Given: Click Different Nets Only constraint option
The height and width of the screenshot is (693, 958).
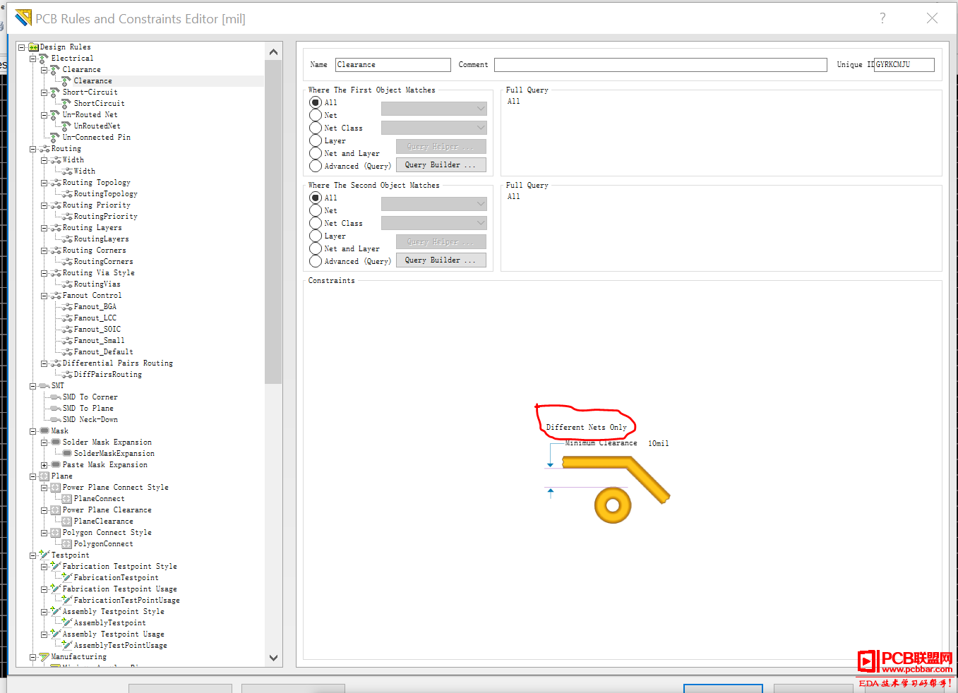Looking at the screenshot, I should 586,428.
